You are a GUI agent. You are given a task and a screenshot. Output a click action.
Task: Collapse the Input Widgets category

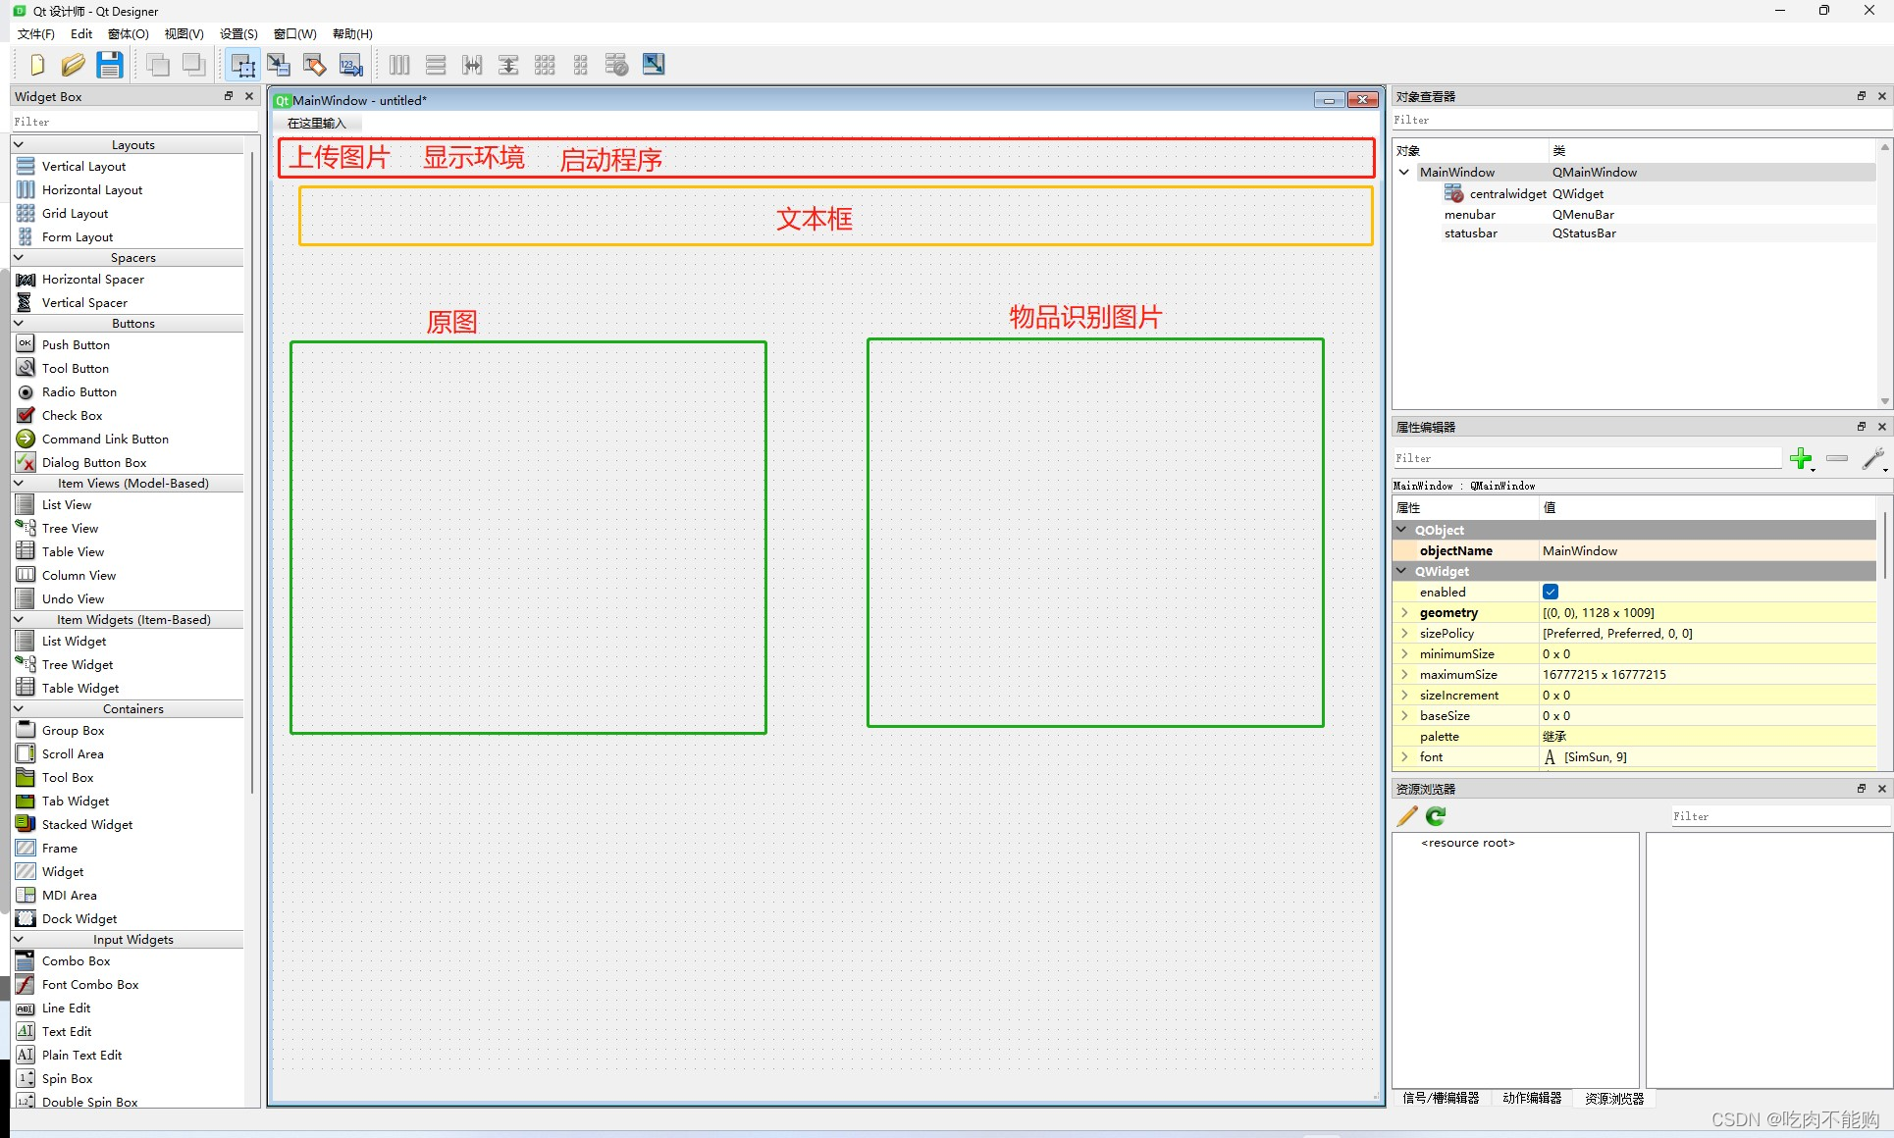coord(18,939)
